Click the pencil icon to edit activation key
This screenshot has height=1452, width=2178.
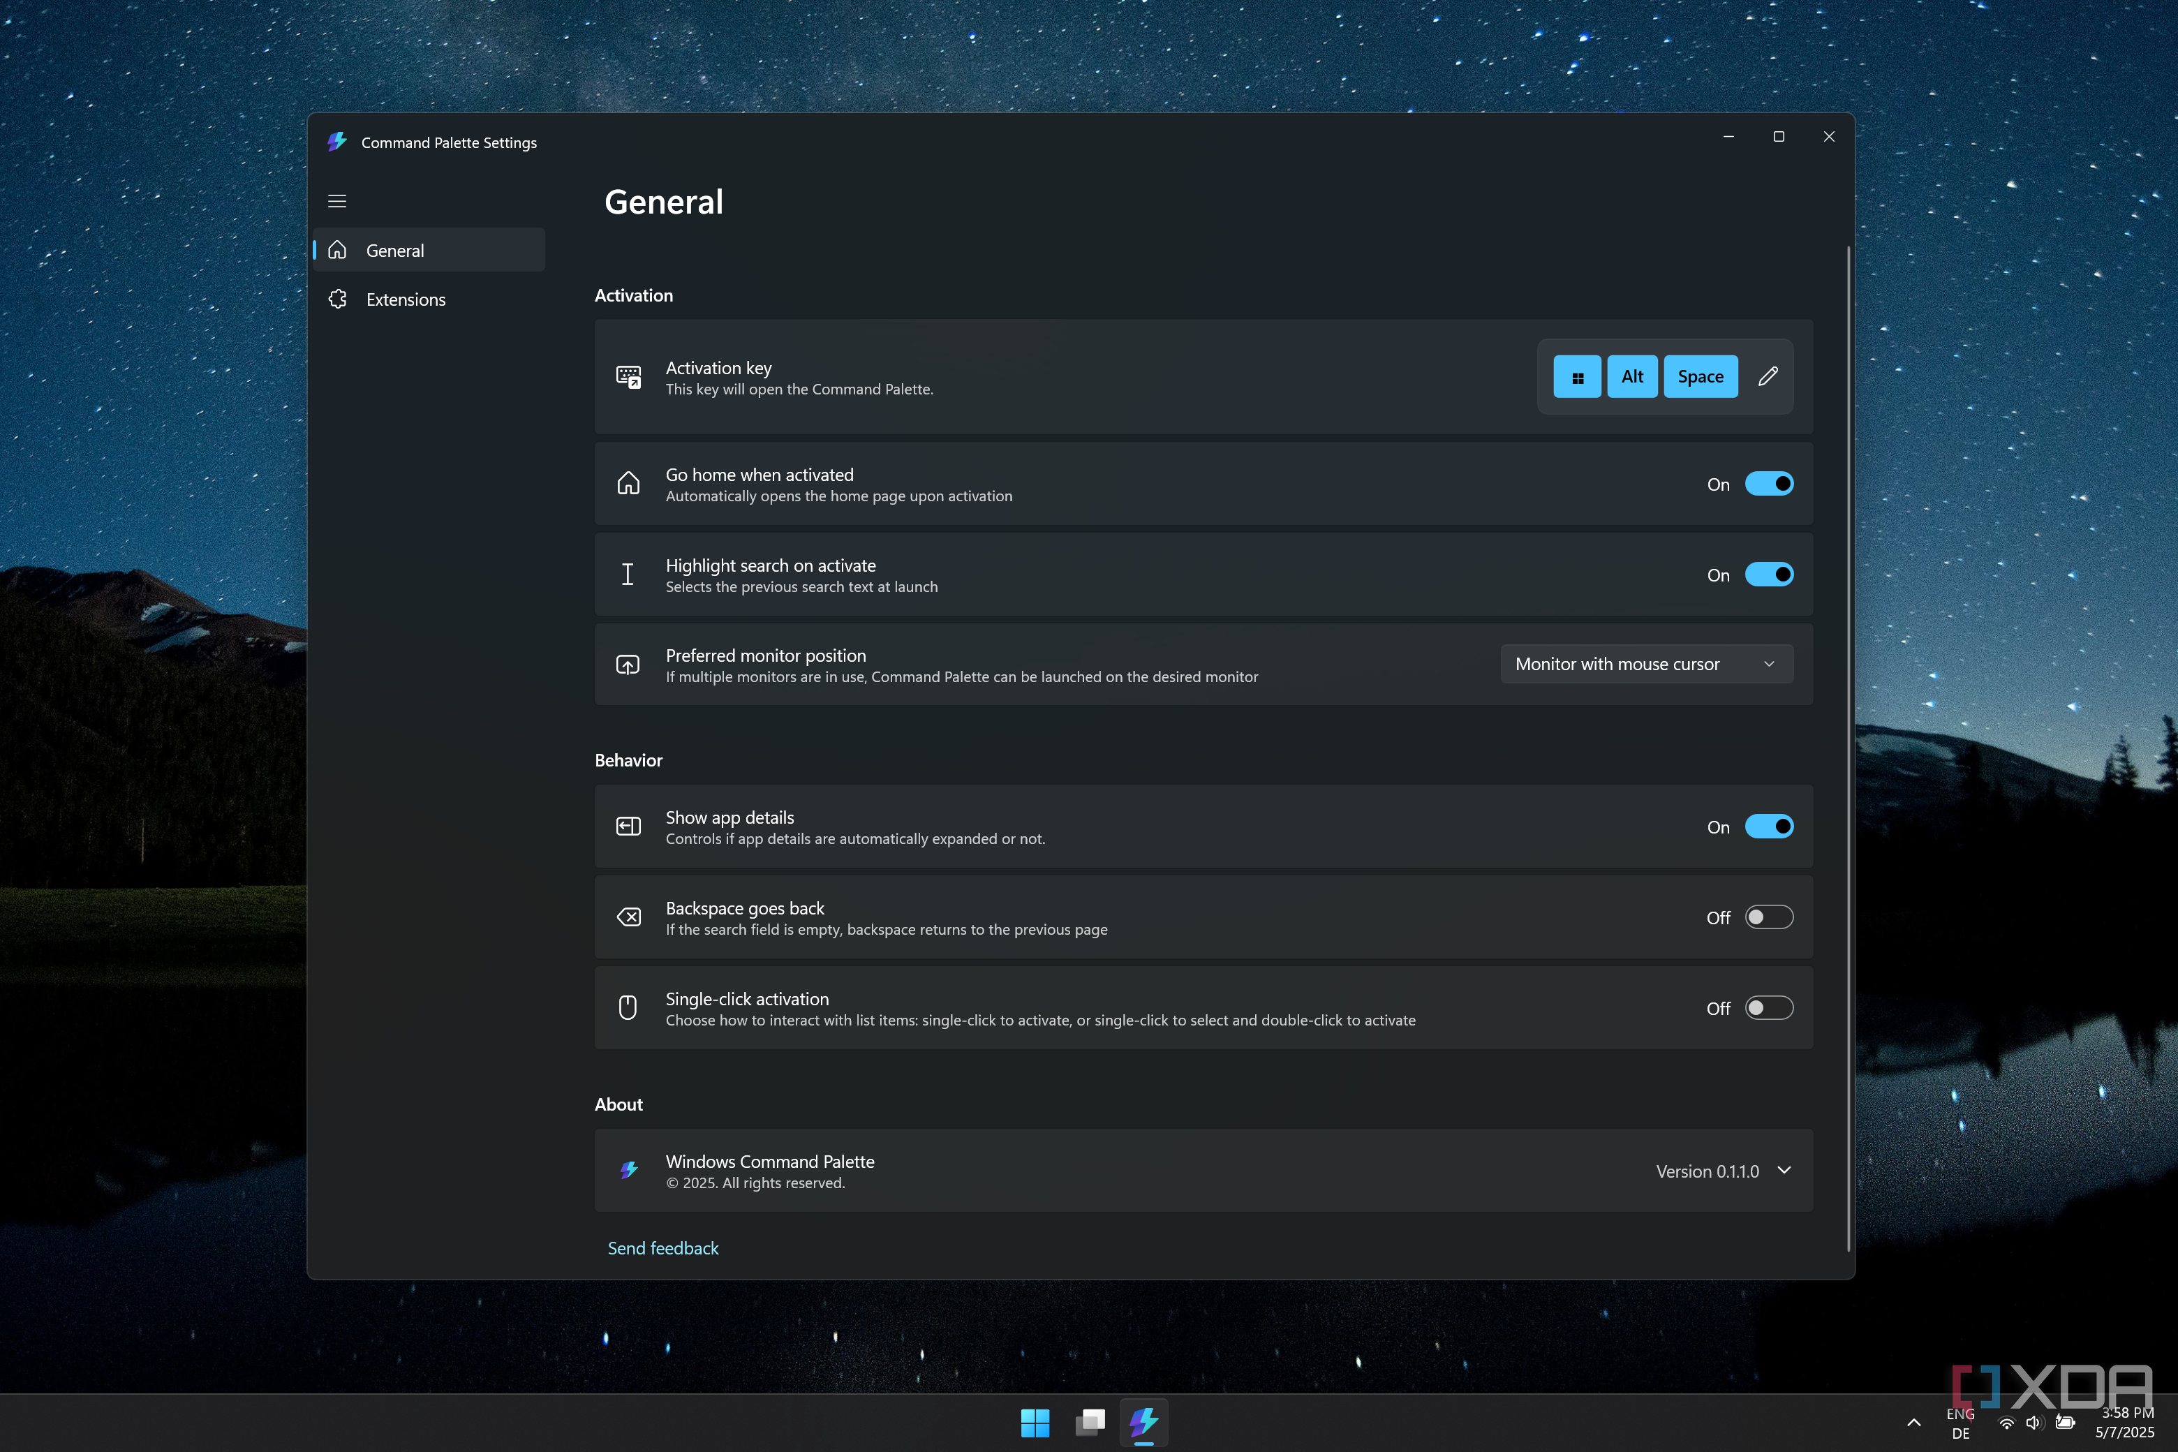1768,376
